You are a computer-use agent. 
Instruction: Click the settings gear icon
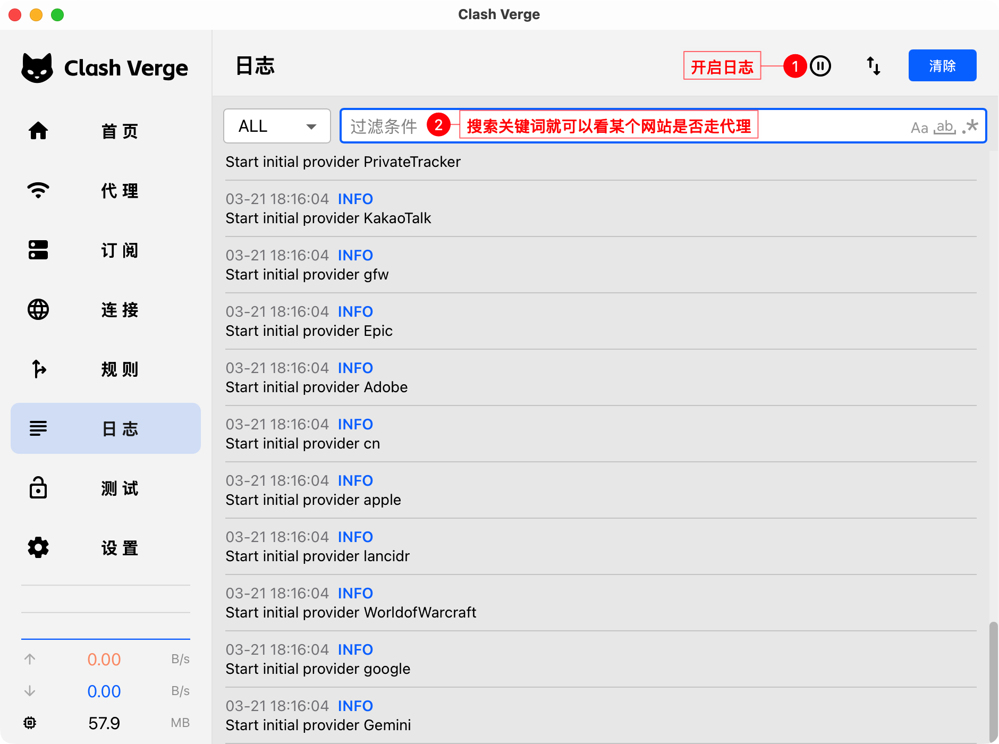point(38,547)
